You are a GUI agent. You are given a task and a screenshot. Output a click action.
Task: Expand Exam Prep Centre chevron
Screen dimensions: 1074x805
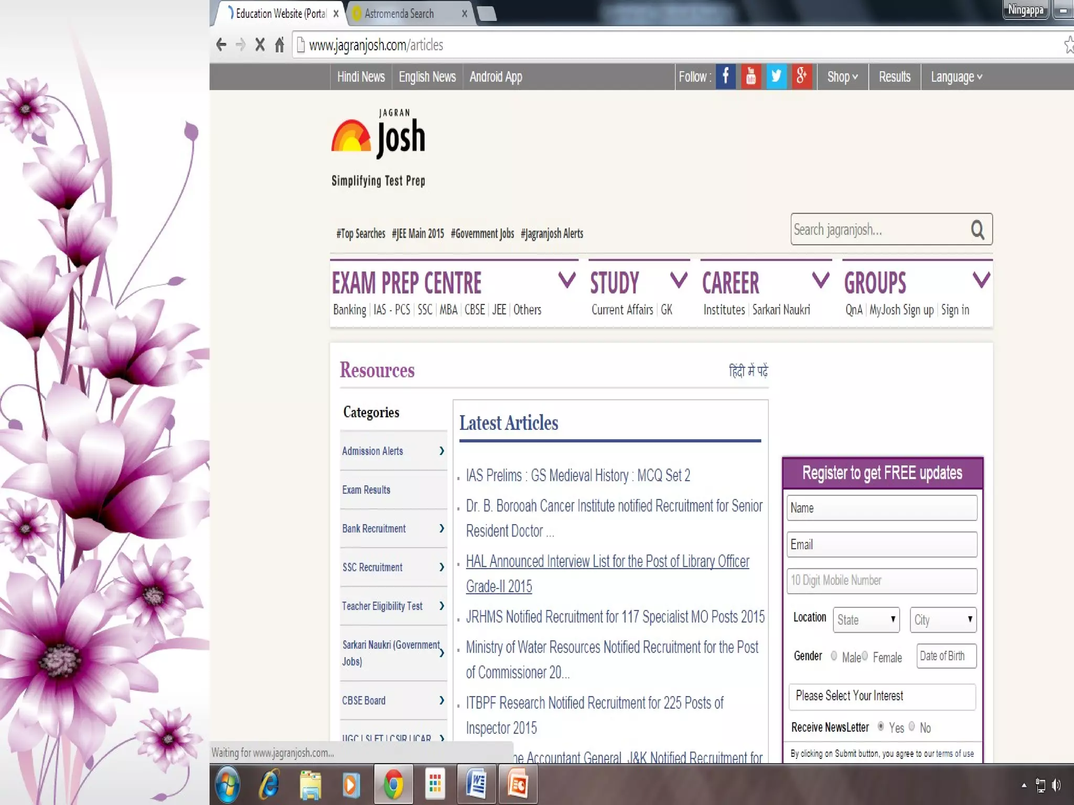[567, 280]
